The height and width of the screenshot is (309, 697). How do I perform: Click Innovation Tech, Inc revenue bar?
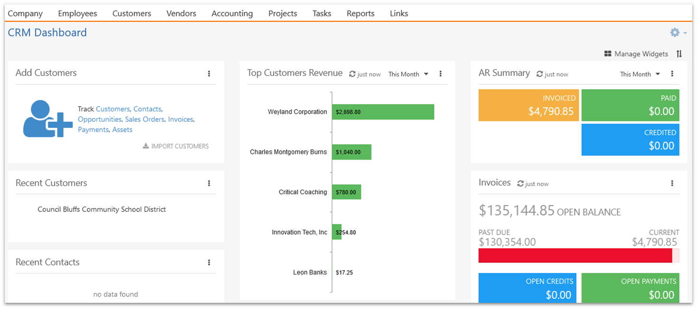pos(337,232)
